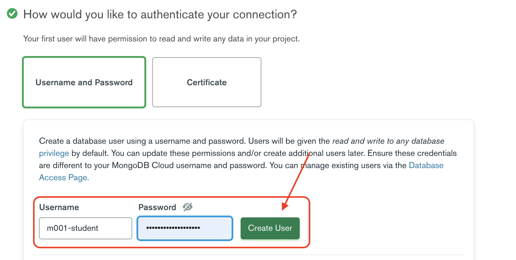
Task: Click into the masked Password field
Action: pos(185,228)
